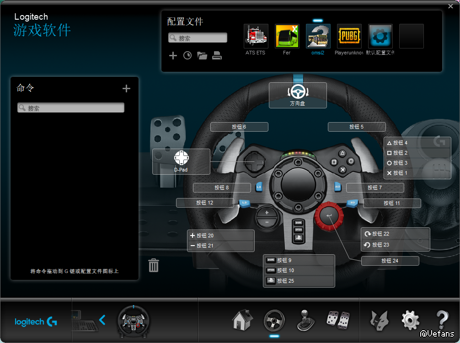Screen dimensions: 460x343
Task: Click the command search field
Action: click(x=71, y=107)
